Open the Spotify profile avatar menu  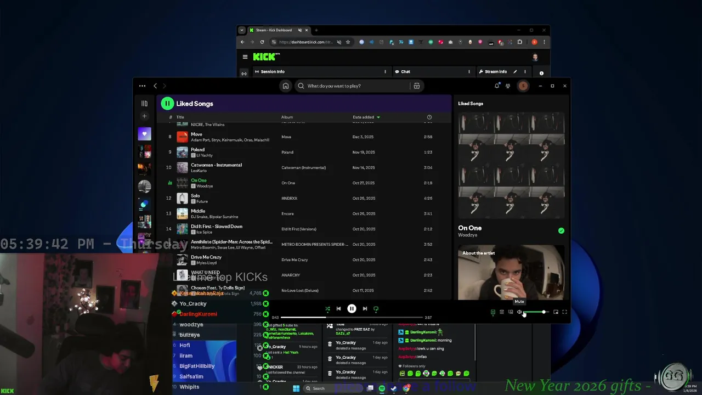click(x=523, y=86)
